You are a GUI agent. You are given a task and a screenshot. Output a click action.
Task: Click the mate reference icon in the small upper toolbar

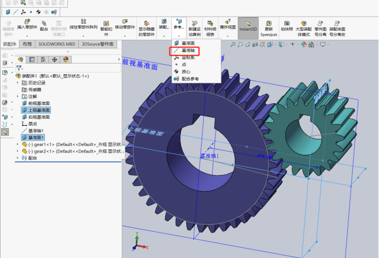coord(54,12)
